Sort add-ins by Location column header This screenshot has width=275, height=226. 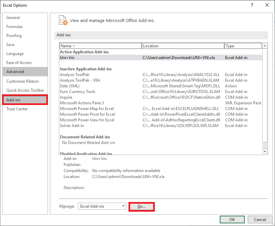pos(183,46)
